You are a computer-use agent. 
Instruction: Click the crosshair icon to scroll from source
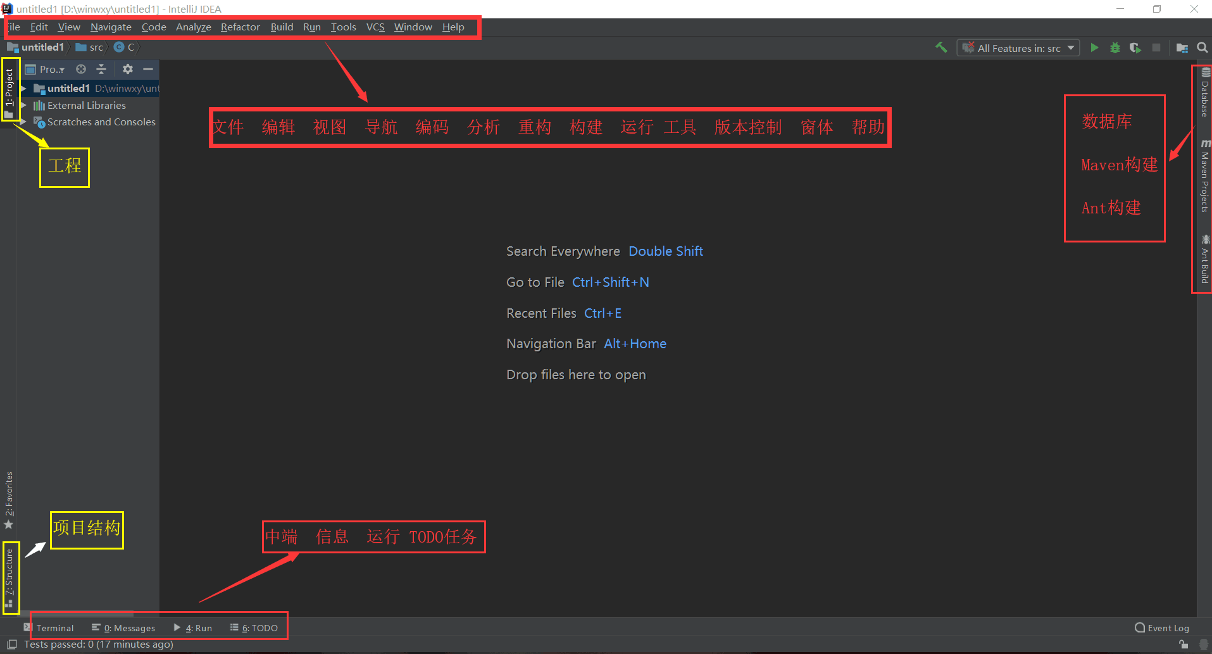click(x=81, y=69)
